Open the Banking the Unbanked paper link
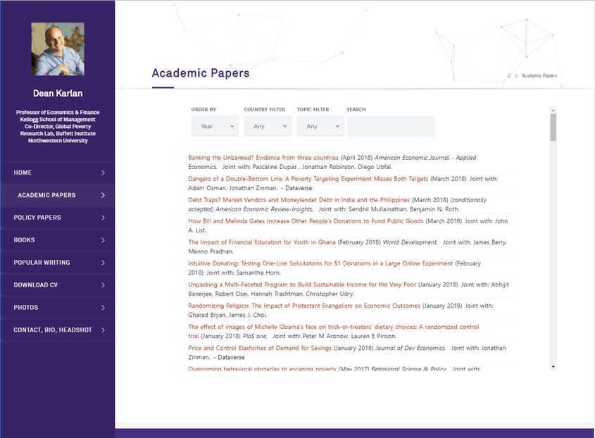The height and width of the screenshot is (438, 595). [x=263, y=158]
